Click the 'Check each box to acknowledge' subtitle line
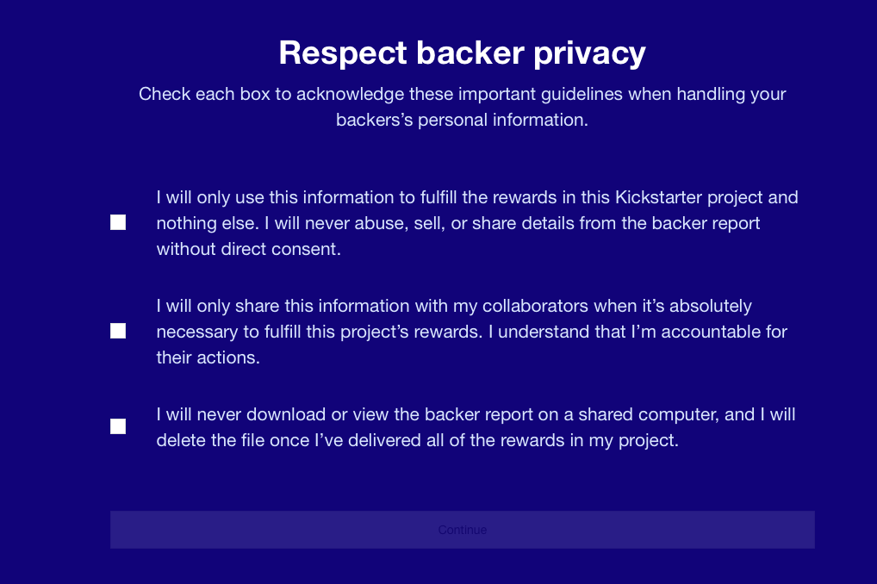Image resolution: width=877 pixels, height=584 pixels. click(462, 94)
